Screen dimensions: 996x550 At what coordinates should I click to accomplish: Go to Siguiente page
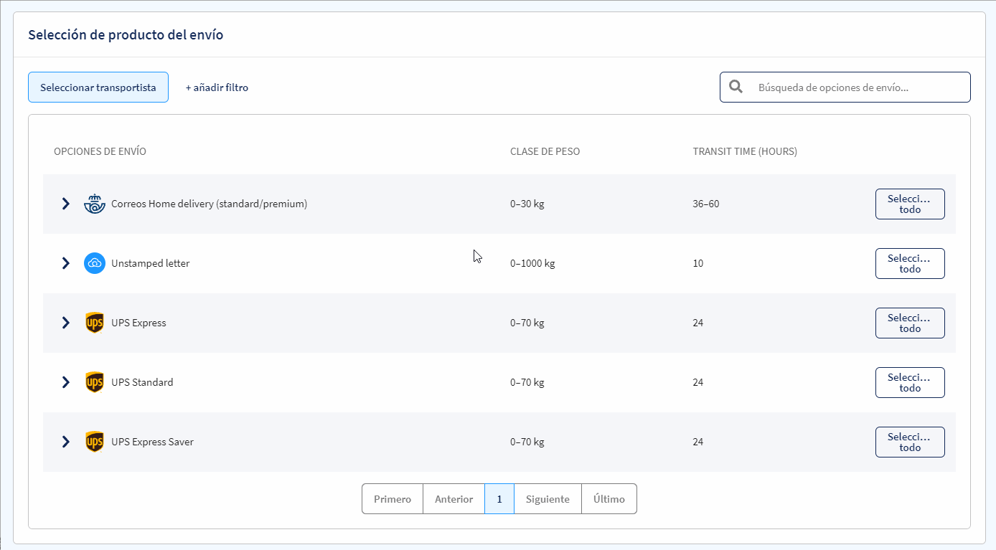[x=548, y=499]
